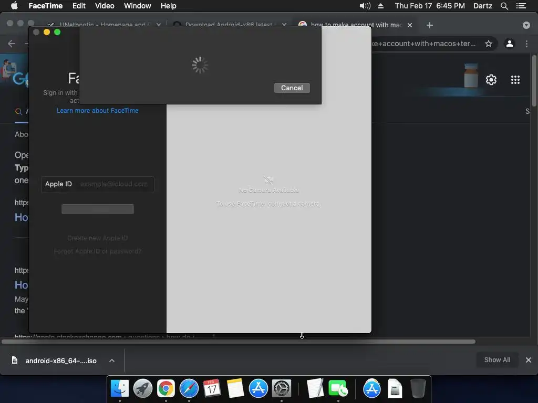Switch to Download Android-x86 tab
Image resolution: width=538 pixels, height=403 pixels.
(229, 24)
